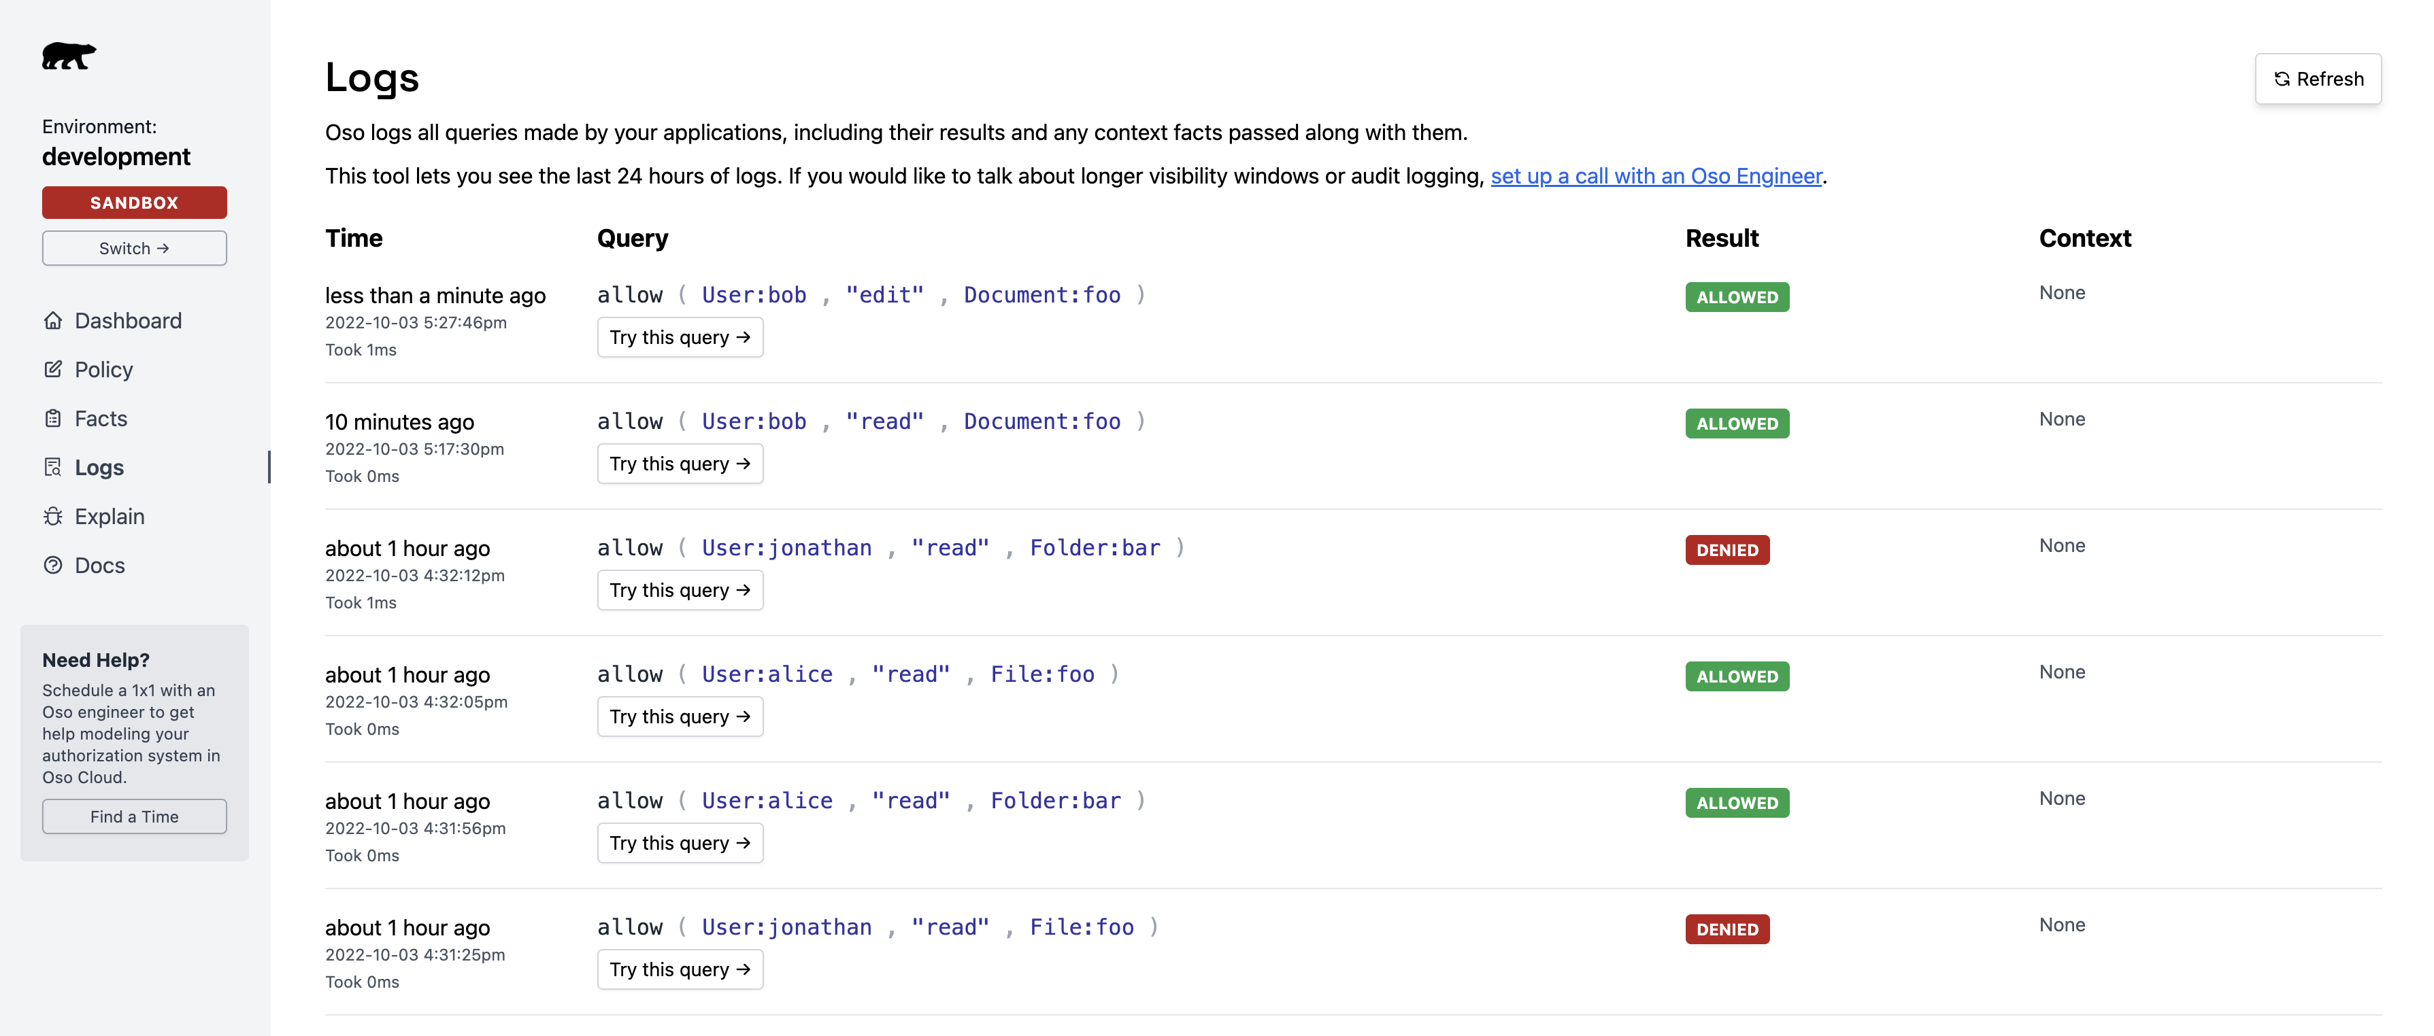This screenshot has height=1036, width=2434.
Task: Follow the set up a call with an Oso Engineer link
Action: click(1655, 175)
